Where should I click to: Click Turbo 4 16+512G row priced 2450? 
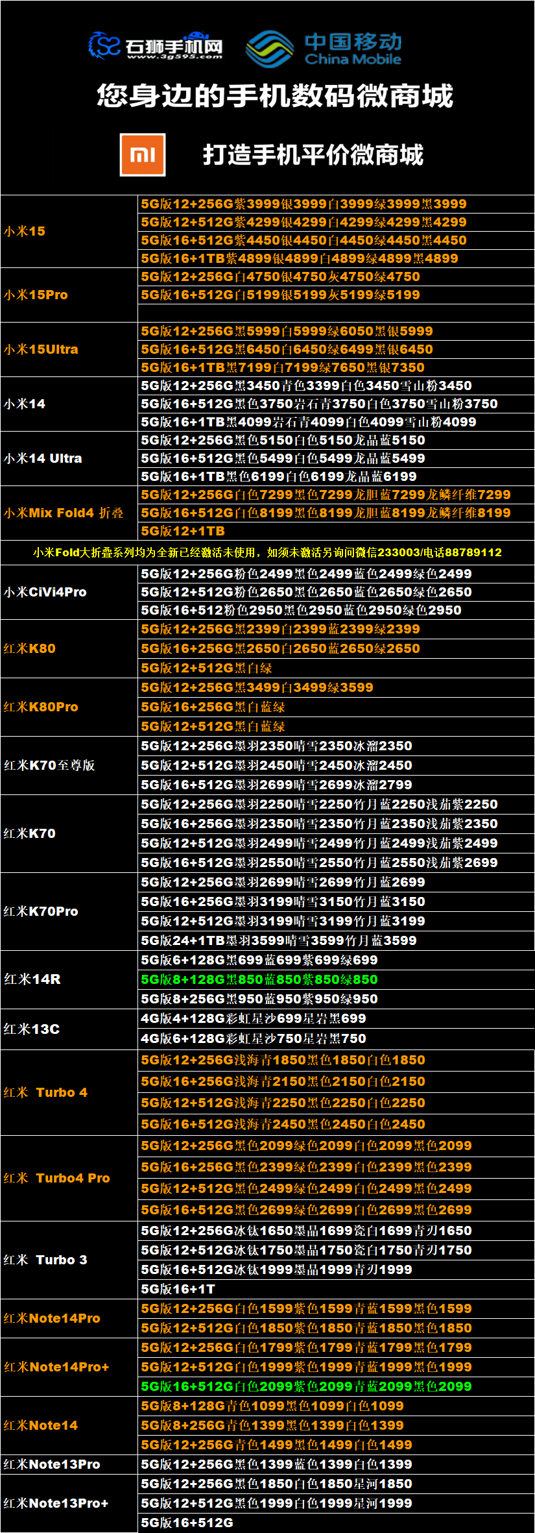(336, 1124)
